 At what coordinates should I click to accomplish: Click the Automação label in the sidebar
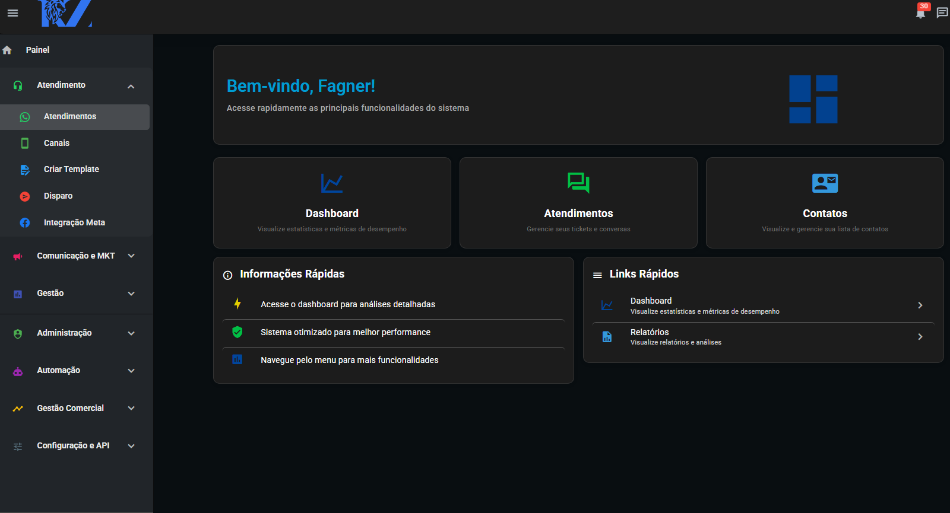(x=59, y=371)
